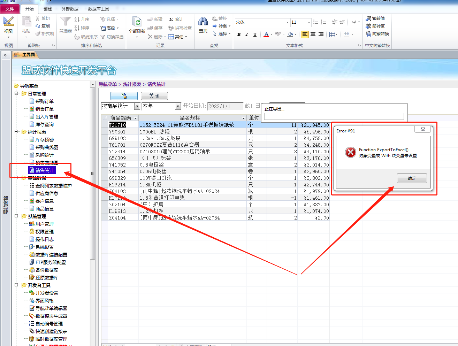
Task: Open FTP服务器配置 tree item
Action: (x=50, y=262)
